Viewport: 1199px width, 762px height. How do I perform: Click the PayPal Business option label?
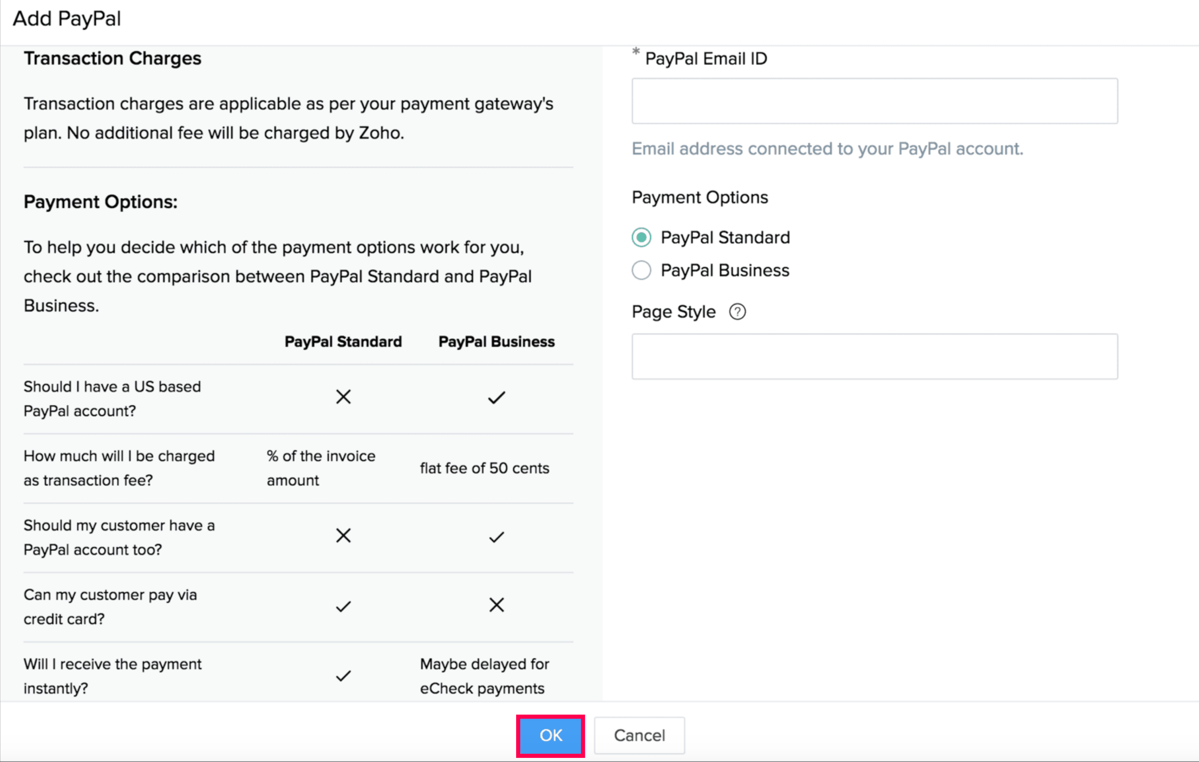point(724,270)
